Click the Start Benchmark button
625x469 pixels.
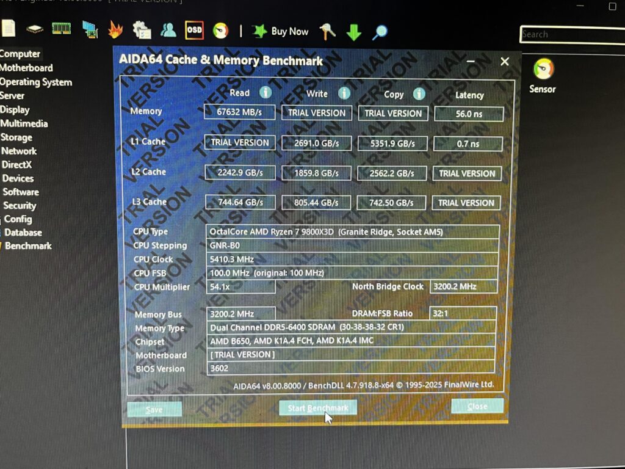click(317, 408)
